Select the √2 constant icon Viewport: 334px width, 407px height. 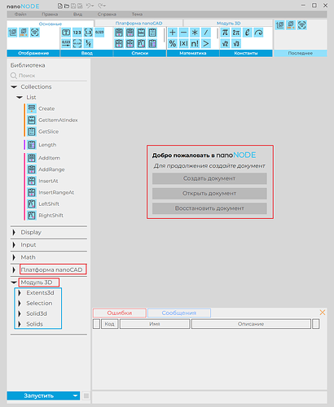[225, 43]
